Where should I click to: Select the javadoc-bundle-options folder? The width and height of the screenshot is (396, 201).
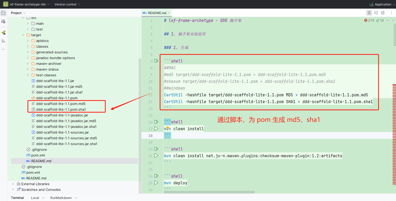(53, 58)
